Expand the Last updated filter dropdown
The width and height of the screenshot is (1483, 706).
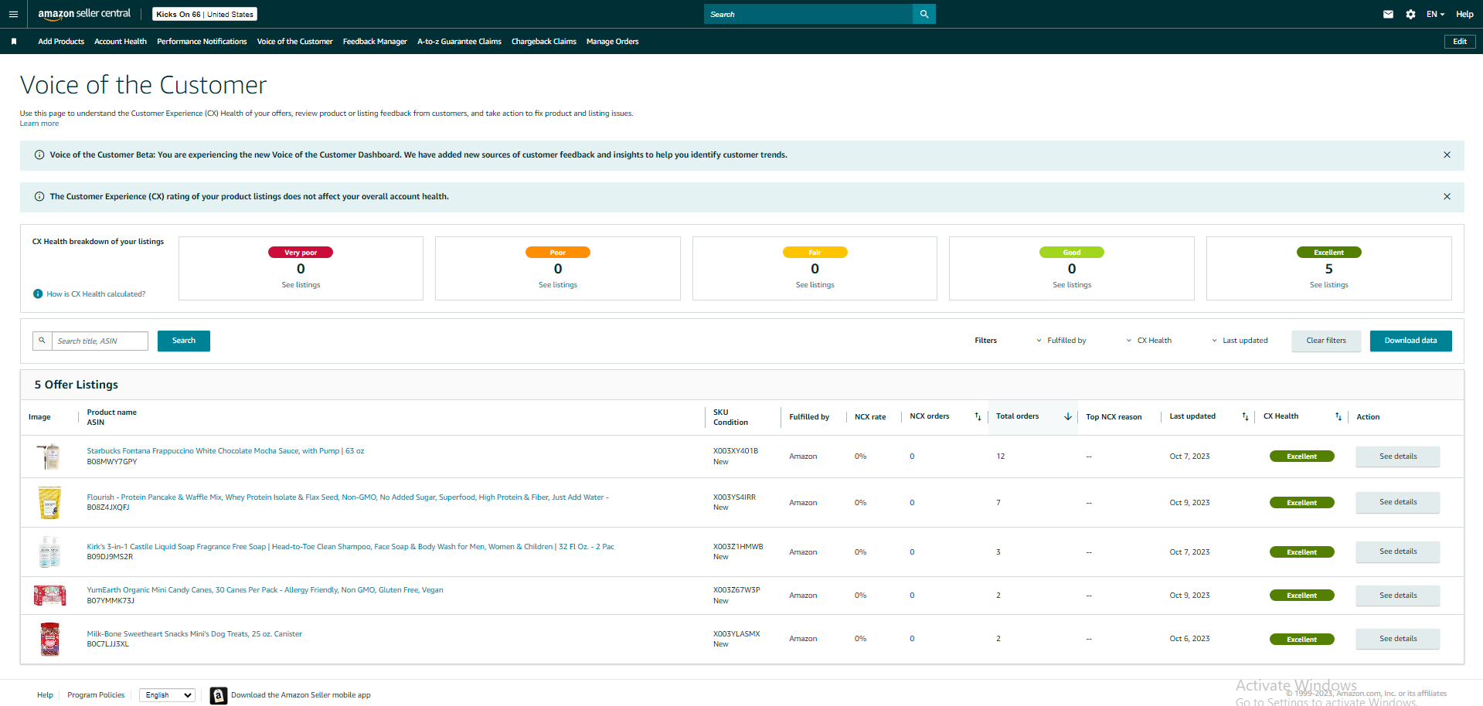tap(1240, 341)
